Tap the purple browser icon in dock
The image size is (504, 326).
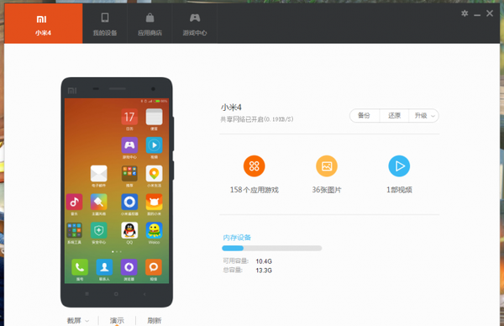click(129, 267)
